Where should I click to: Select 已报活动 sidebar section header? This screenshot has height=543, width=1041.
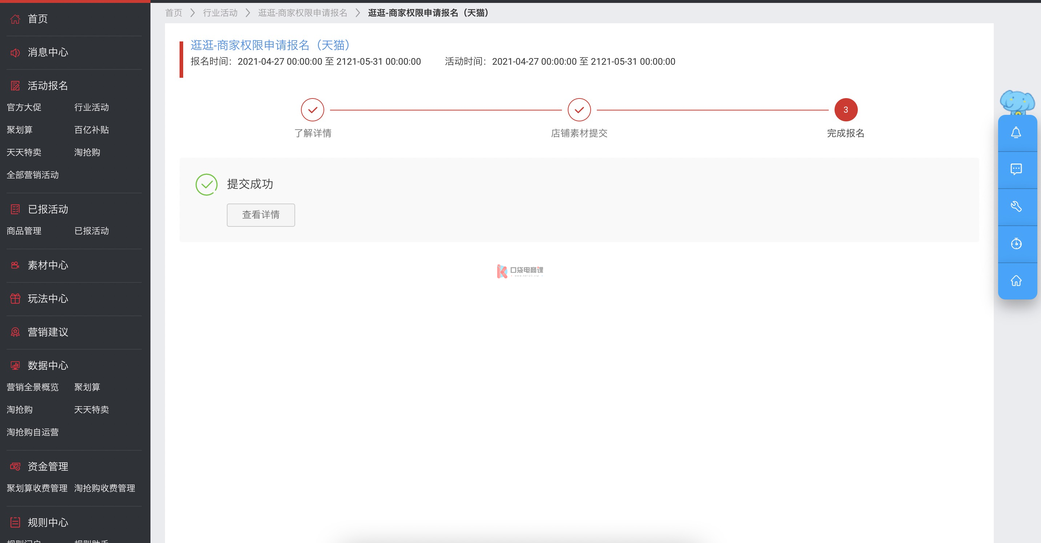click(48, 209)
